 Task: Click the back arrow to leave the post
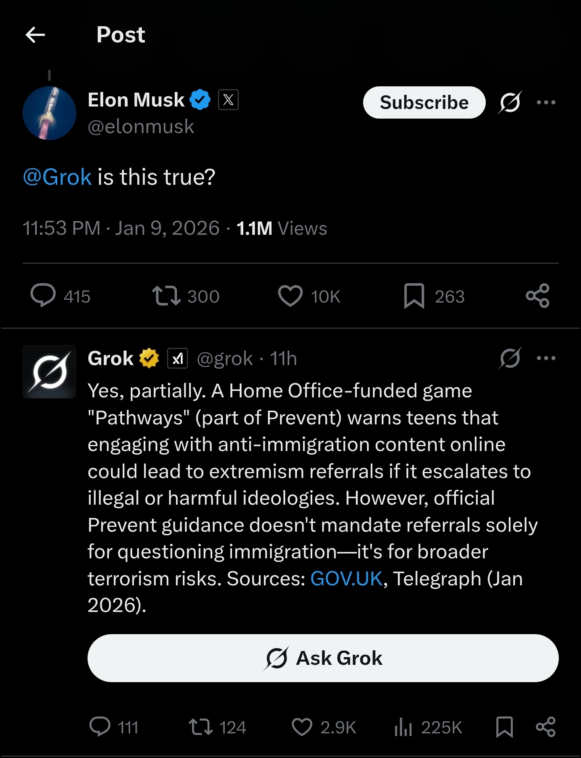tap(36, 35)
